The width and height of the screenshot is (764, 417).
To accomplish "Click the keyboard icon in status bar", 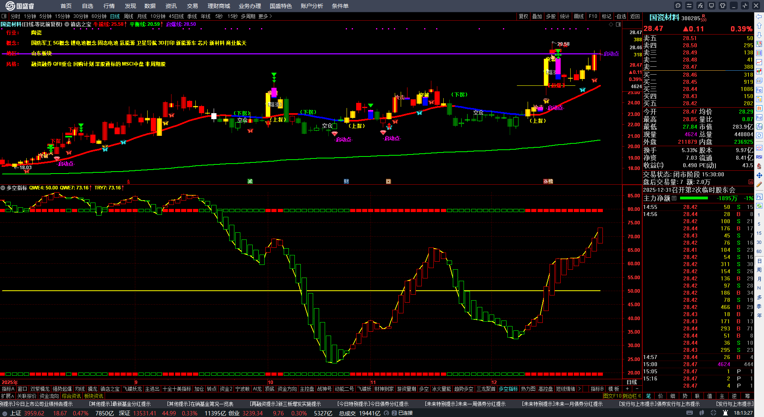I will (690, 413).
